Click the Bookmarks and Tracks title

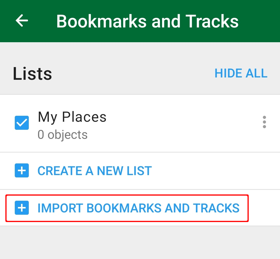[x=147, y=21]
